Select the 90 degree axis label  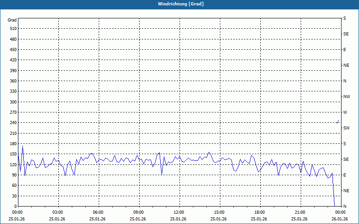click(x=14, y=175)
